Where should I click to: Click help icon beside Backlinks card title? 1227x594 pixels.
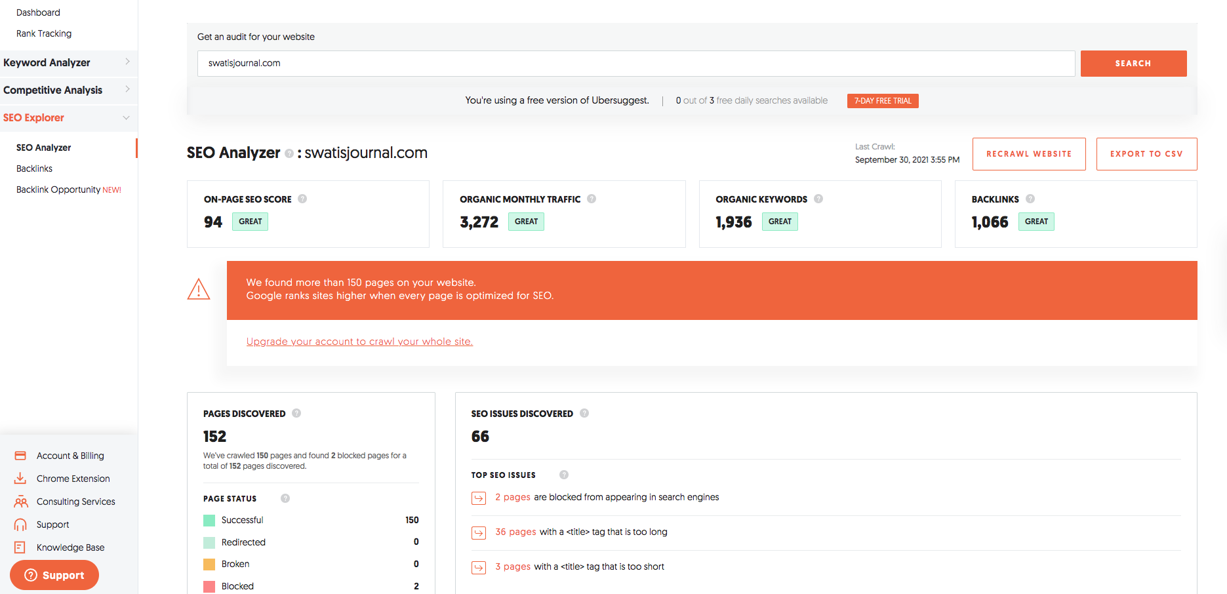[x=1030, y=199]
